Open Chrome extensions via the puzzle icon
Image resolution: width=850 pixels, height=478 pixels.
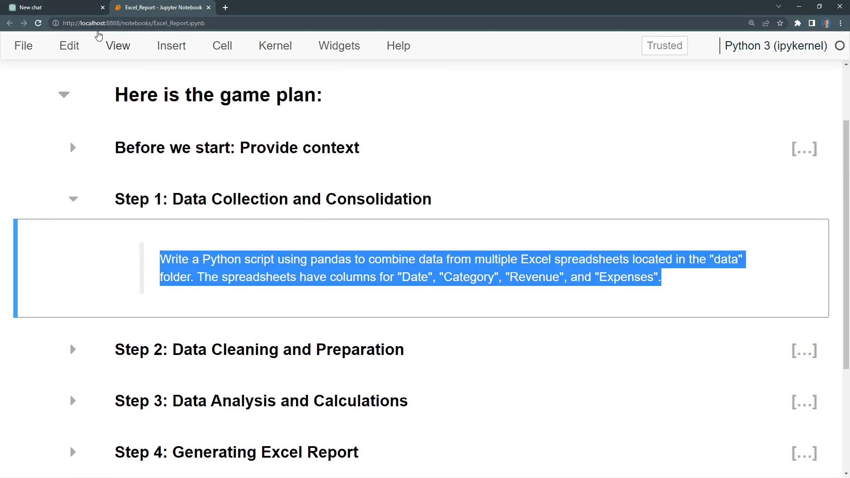coord(798,23)
